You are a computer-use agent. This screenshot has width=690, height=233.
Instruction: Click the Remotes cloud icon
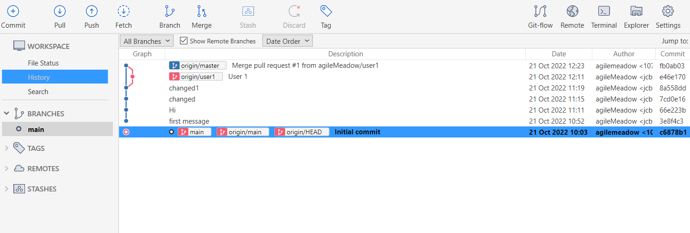click(x=19, y=168)
